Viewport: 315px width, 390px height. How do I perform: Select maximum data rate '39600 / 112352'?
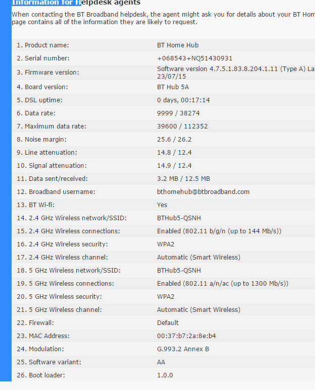click(x=182, y=126)
